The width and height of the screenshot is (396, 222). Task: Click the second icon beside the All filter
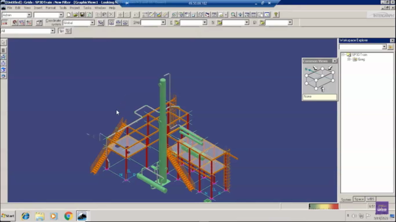click(68, 31)
